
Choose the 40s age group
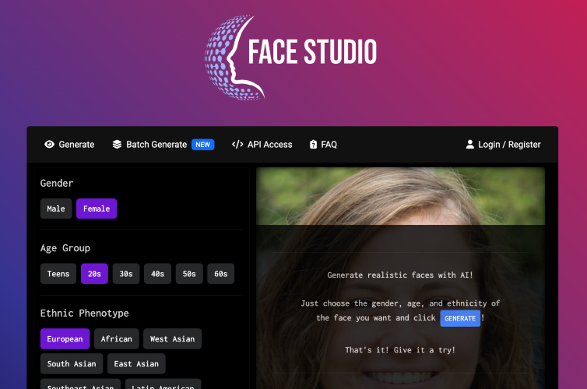click(x=157, y=274)
